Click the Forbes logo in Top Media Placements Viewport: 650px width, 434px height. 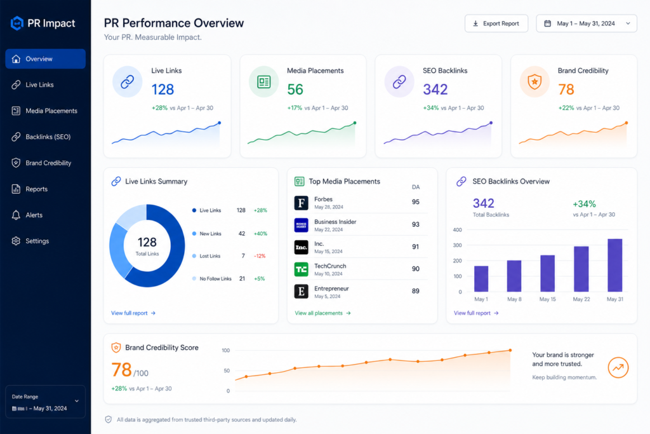(302, 203)
